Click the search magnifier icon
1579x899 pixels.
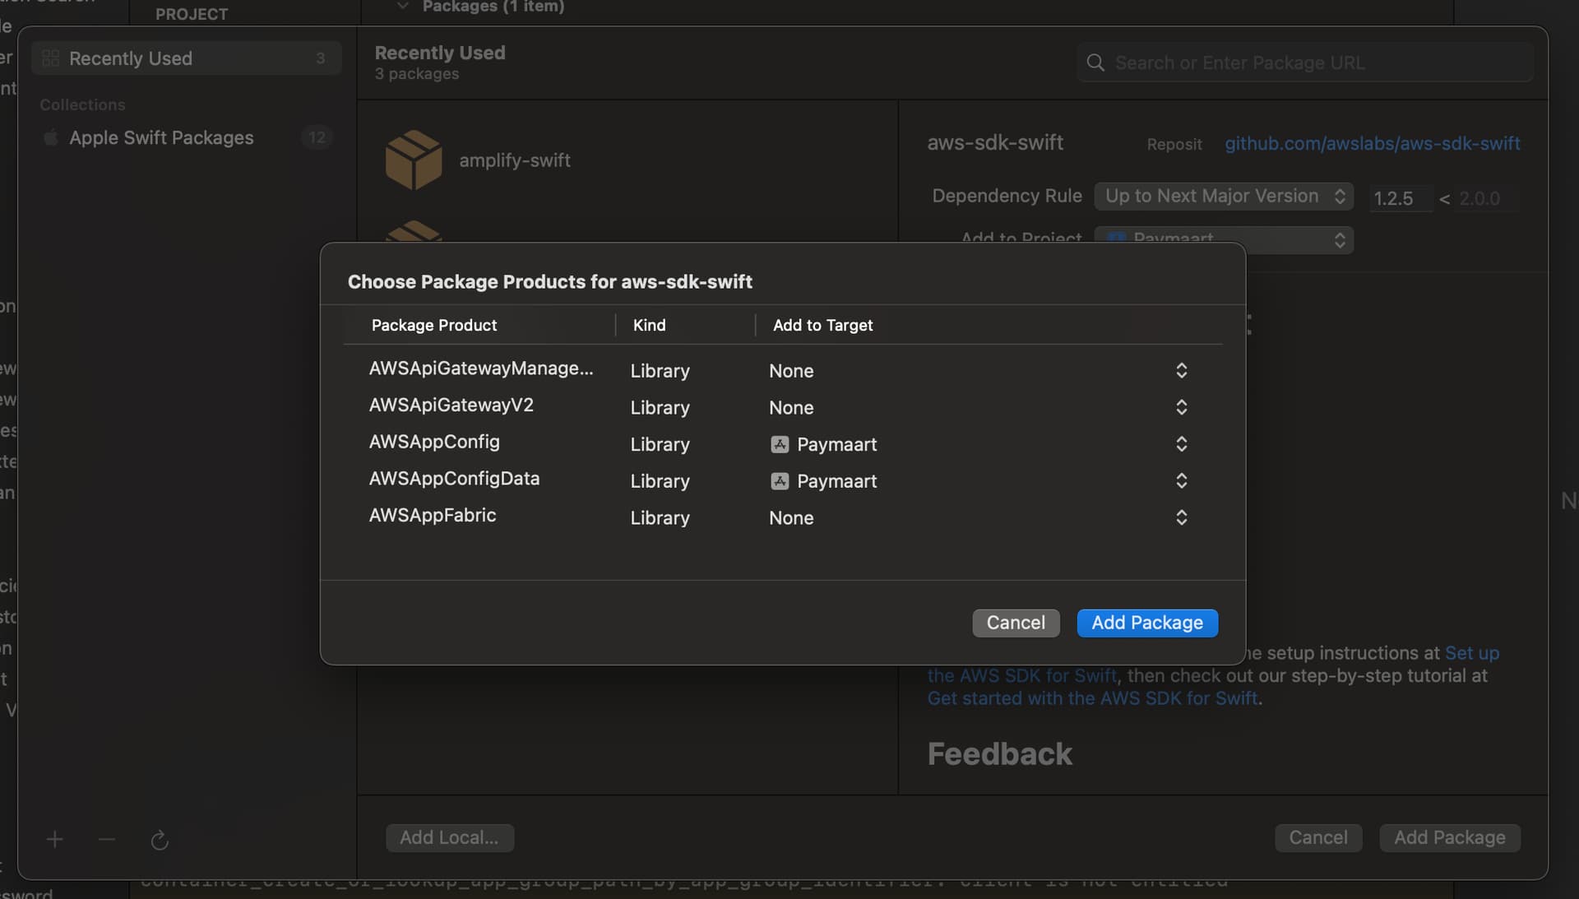1095,63
